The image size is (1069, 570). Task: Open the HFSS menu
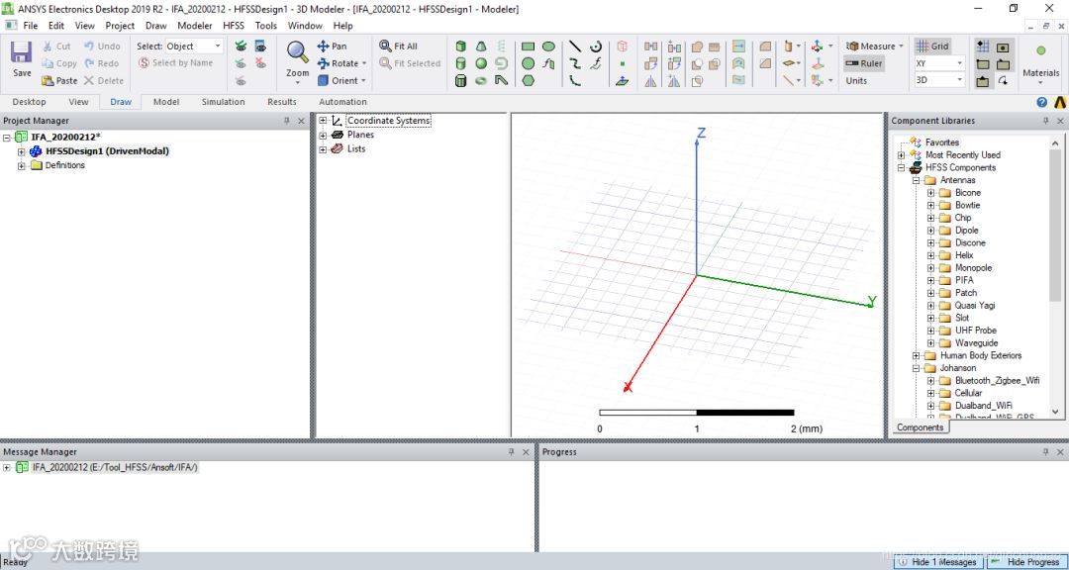(234, 26)
